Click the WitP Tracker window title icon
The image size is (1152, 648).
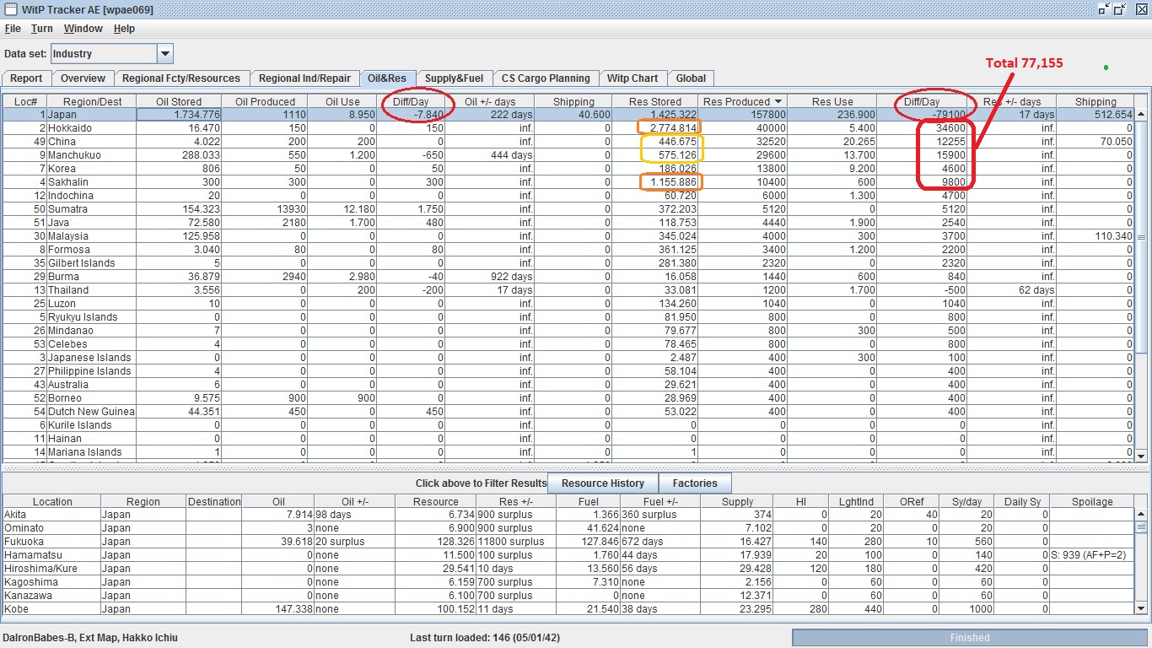10,9
